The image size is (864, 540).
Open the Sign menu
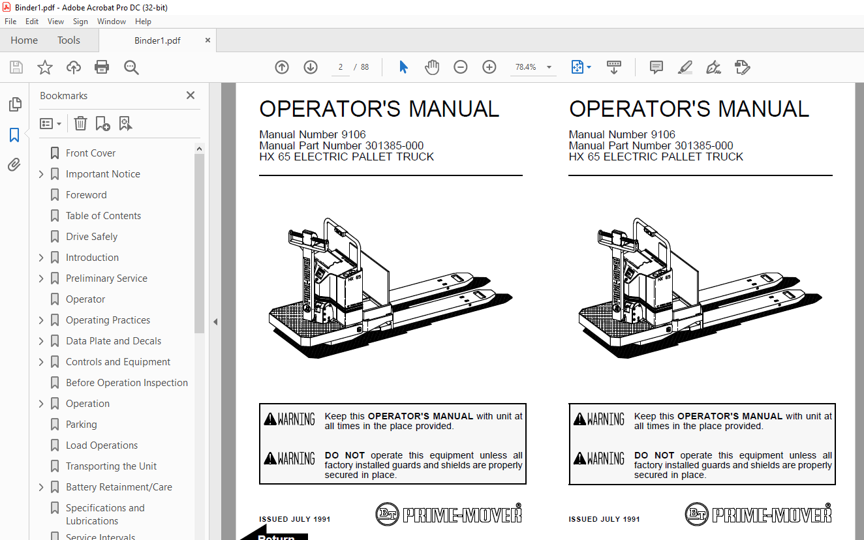point(80,22)
